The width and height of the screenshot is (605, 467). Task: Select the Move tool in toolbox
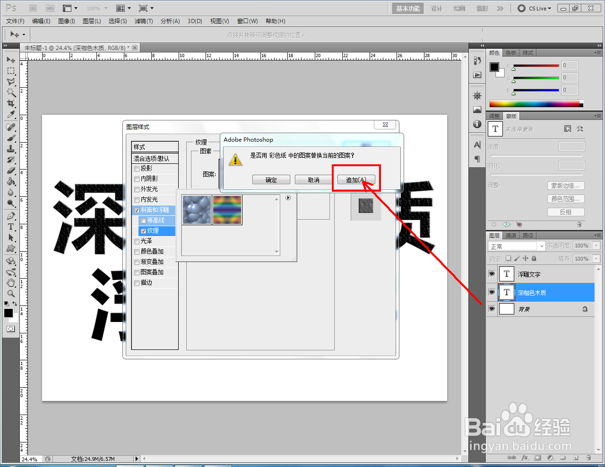[11, 60]
